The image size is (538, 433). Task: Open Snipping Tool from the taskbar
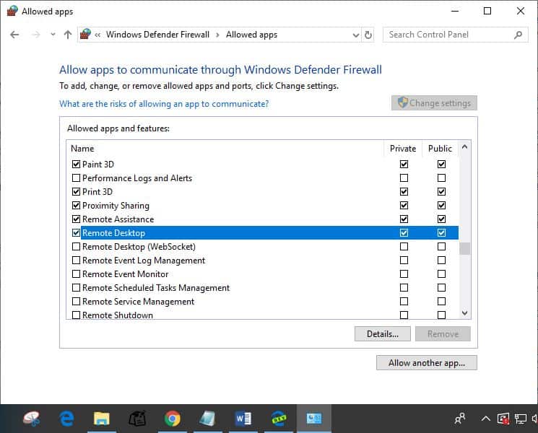32,418
